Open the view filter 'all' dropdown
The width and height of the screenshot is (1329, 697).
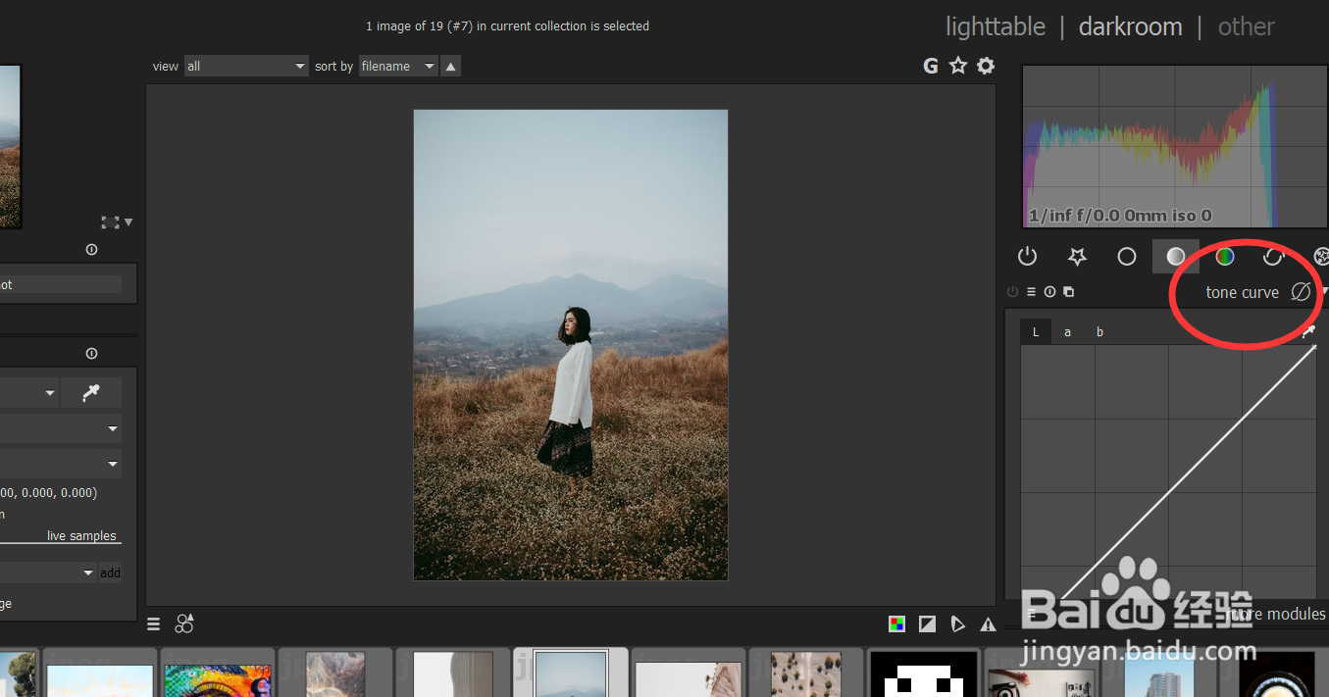point(246,66)
